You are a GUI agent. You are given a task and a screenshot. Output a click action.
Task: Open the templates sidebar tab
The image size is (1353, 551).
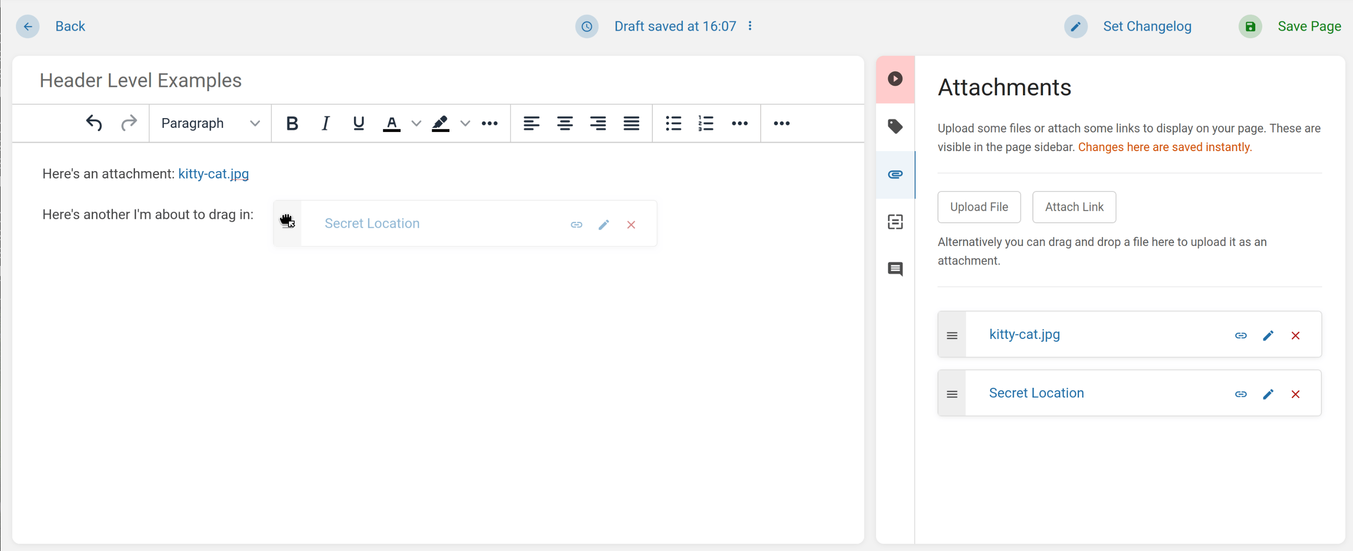[x=895, y=222]
